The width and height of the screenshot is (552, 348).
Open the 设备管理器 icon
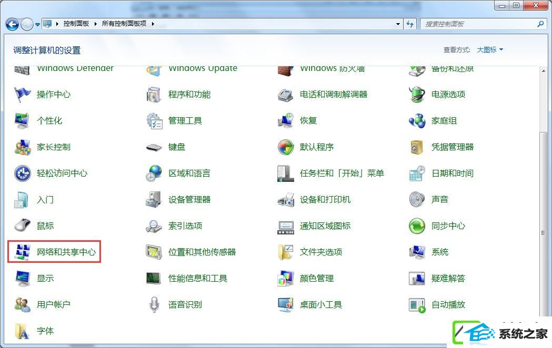[154, 200]
